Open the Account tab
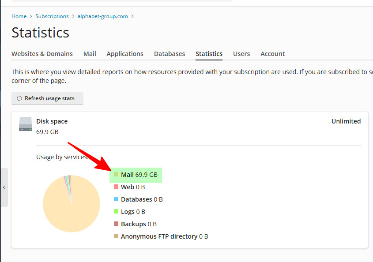This screenshot has height=262, width=373. [272, 54]
